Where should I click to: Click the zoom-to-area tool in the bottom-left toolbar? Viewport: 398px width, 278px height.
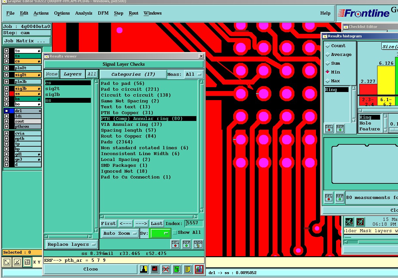click(x=7, y=262)
